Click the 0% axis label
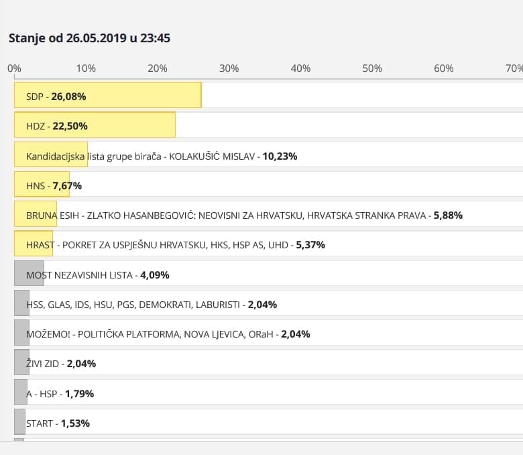The image size is (523, 455). pos(14,68)
